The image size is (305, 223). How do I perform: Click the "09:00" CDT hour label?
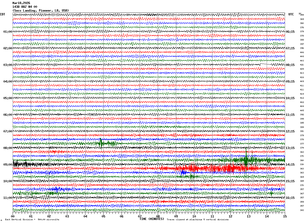pos(8,165)
